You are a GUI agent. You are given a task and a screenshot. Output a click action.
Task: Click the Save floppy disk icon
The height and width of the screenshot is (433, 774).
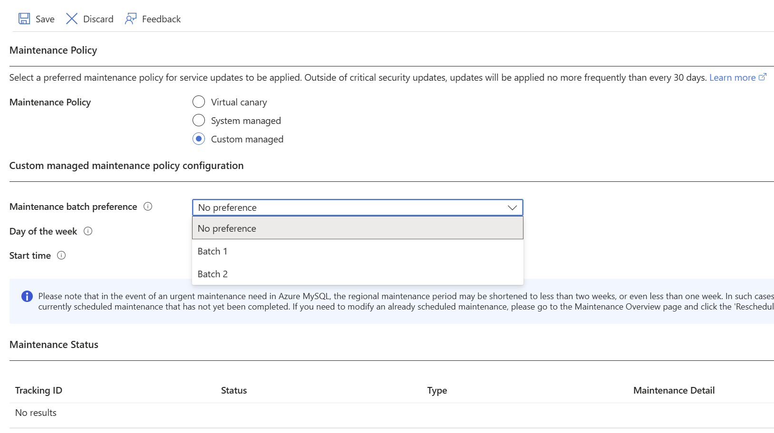24,19
